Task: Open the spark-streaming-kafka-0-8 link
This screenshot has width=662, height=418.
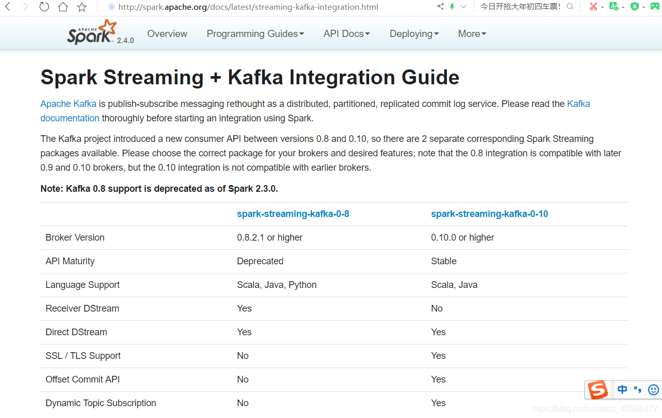Action: coord(293,214)
